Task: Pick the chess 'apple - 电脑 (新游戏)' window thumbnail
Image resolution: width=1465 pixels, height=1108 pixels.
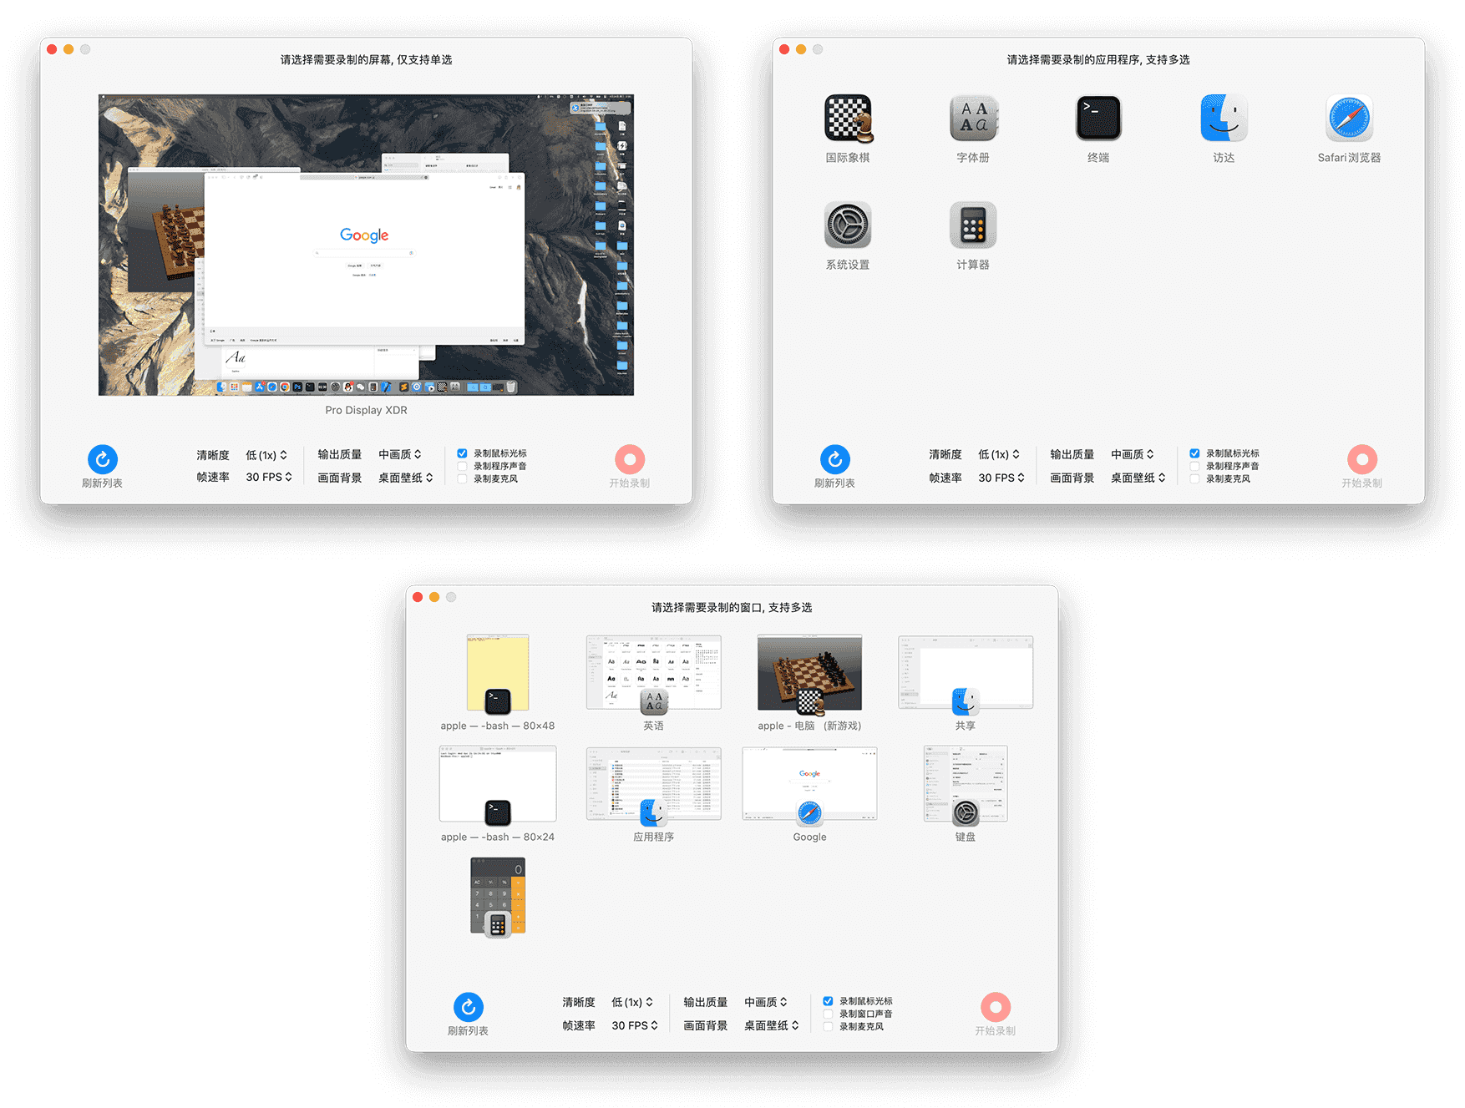Action: click(809, 673)
